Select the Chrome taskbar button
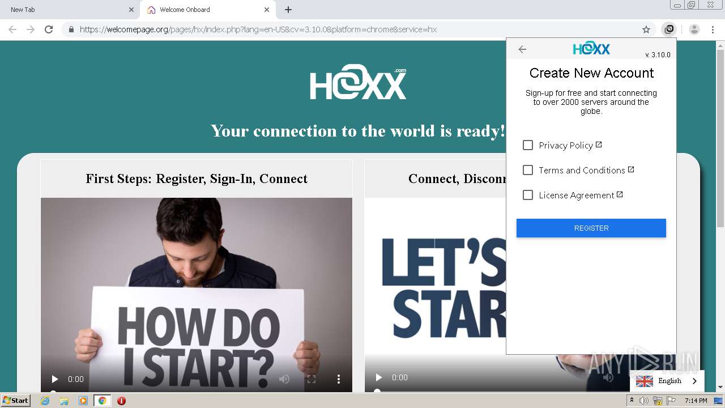Viewport: 725px width, 408px height. point(102,401)
